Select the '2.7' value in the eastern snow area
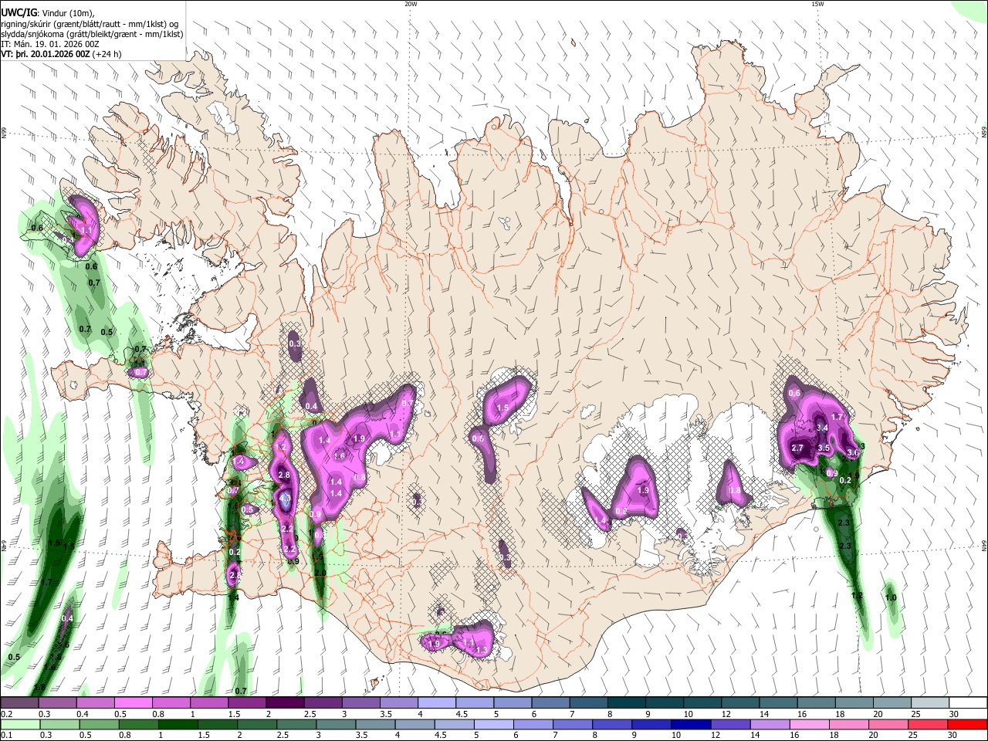This screenshot has width=988, height=741. [x=798, y=448]
